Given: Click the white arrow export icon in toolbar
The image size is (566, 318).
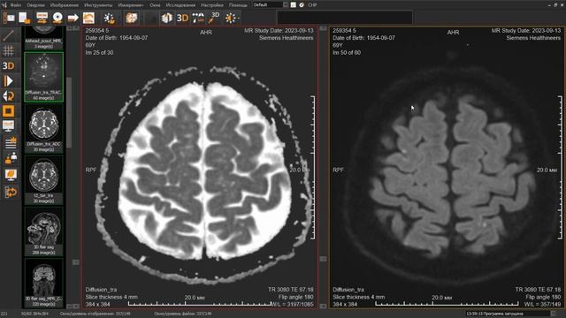Looking at the screenshot, I should click(73, 18).
